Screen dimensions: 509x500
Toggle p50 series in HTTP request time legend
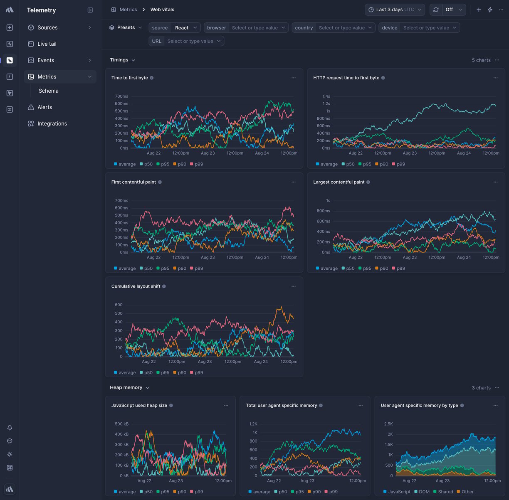pyautogui.click(x=348, y=164)
